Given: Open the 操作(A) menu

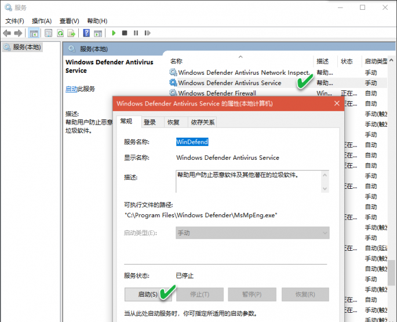Looking at the screenshot, I should pos(42,21).
